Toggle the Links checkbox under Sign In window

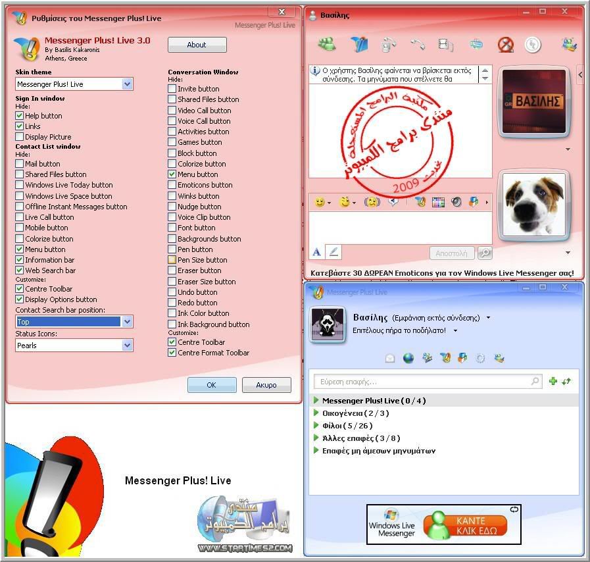(20, 126)
